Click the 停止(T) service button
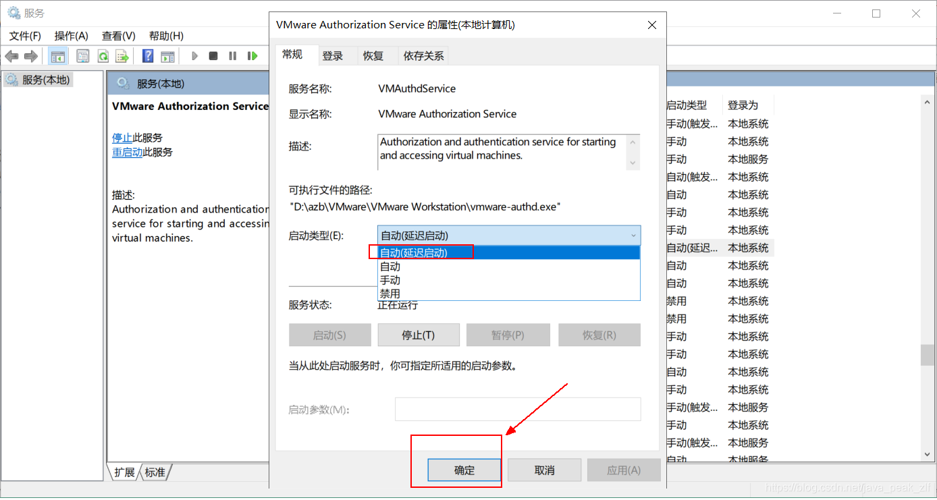This screenshot has width=937, height=500. 419,335
